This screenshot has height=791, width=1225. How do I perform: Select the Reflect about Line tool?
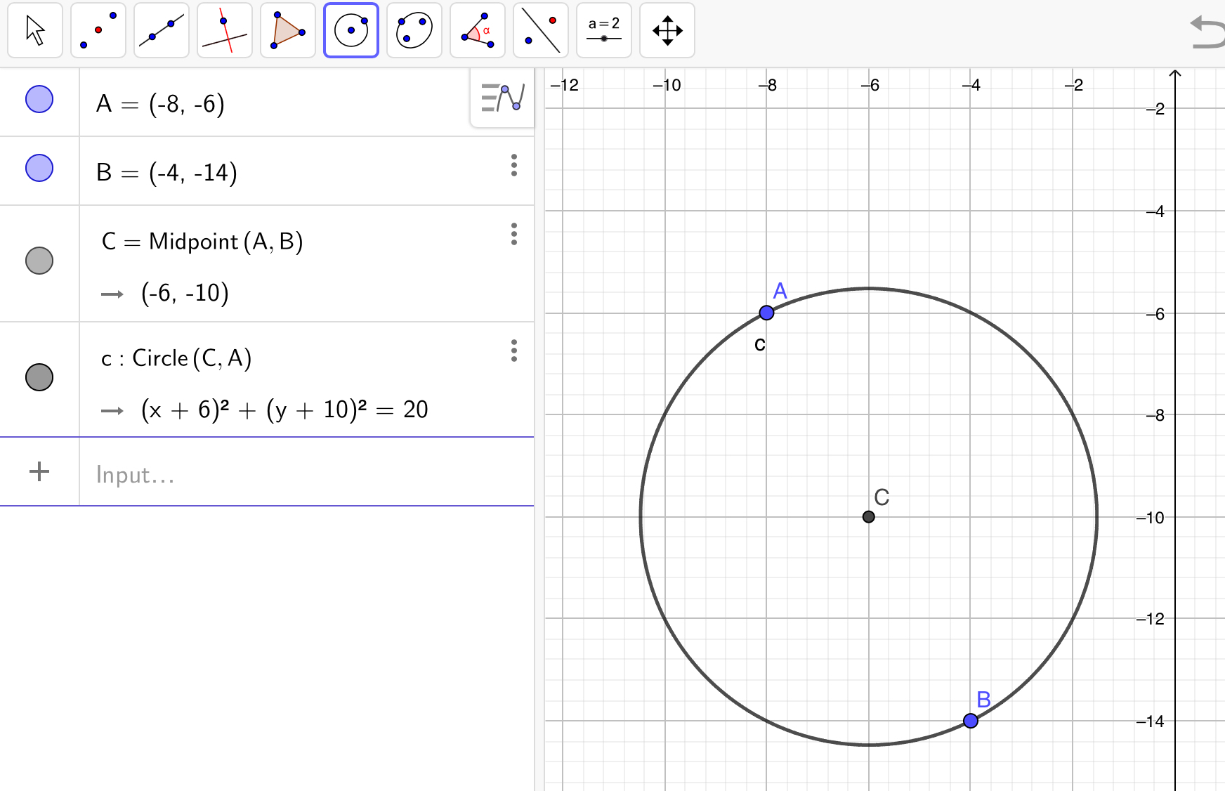pyautogui.click(x=541, y=30)
